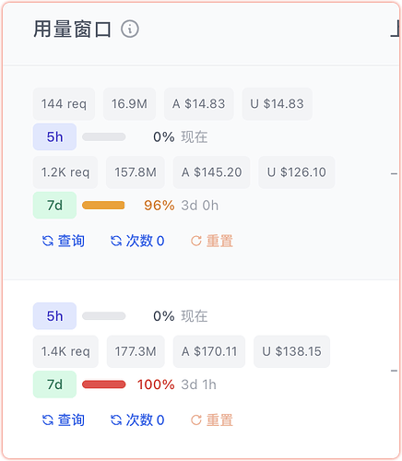The width and height of the screenshot is (402, 461).
Task: Click the 查询 button in the 96% row
Action: coord(64,241)
